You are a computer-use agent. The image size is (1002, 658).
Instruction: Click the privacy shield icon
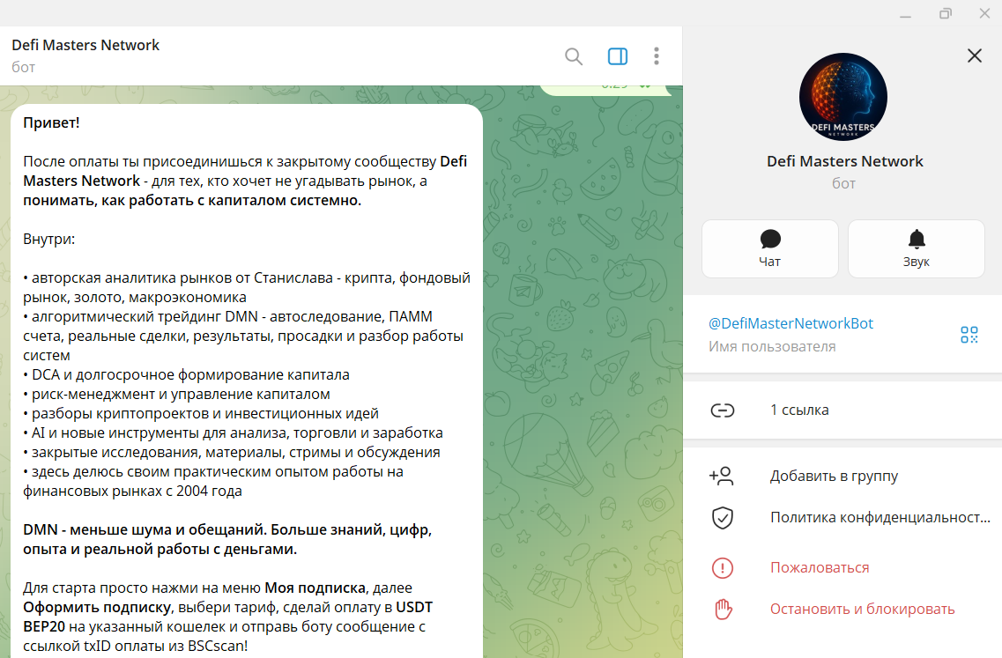coord(723,517)
